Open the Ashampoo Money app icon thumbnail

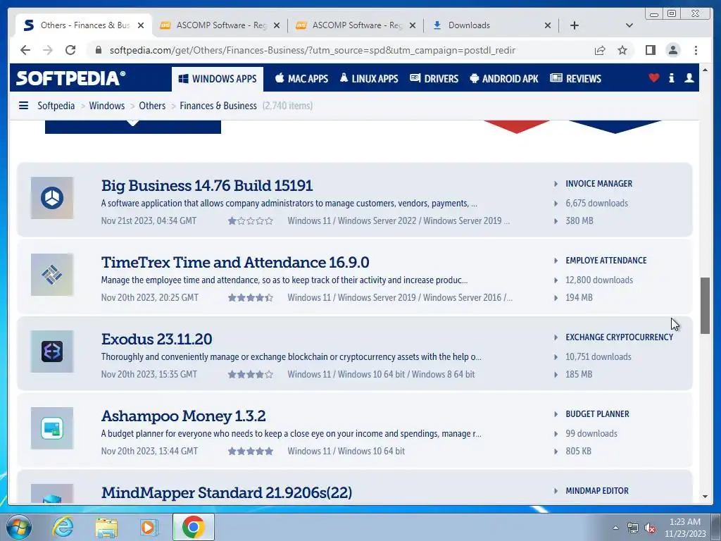[x=52, y=428]
